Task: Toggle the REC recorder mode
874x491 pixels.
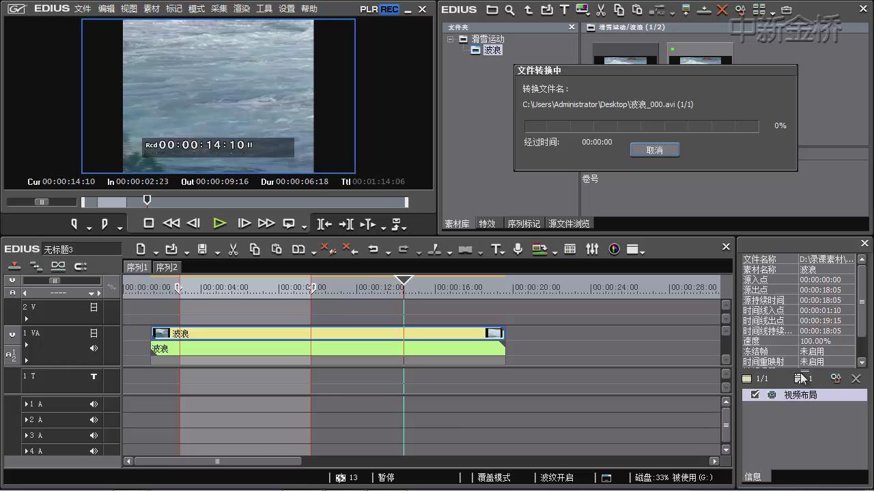Action: pyautogui.click(x=389, y=9)
